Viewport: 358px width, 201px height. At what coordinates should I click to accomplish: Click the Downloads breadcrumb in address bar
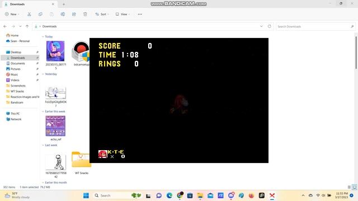coord(49,26)
